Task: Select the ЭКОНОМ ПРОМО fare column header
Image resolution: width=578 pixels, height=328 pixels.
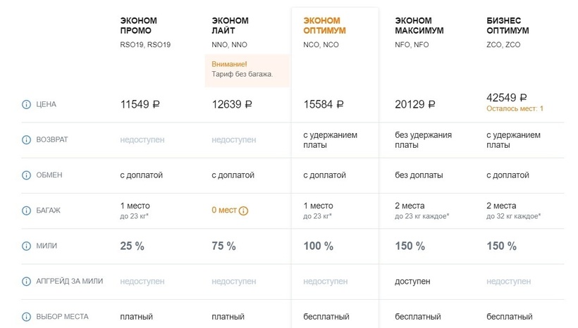Action: point(139,26)
